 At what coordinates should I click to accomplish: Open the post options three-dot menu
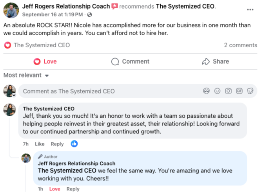pyautogui.click(x=250, y=9)
